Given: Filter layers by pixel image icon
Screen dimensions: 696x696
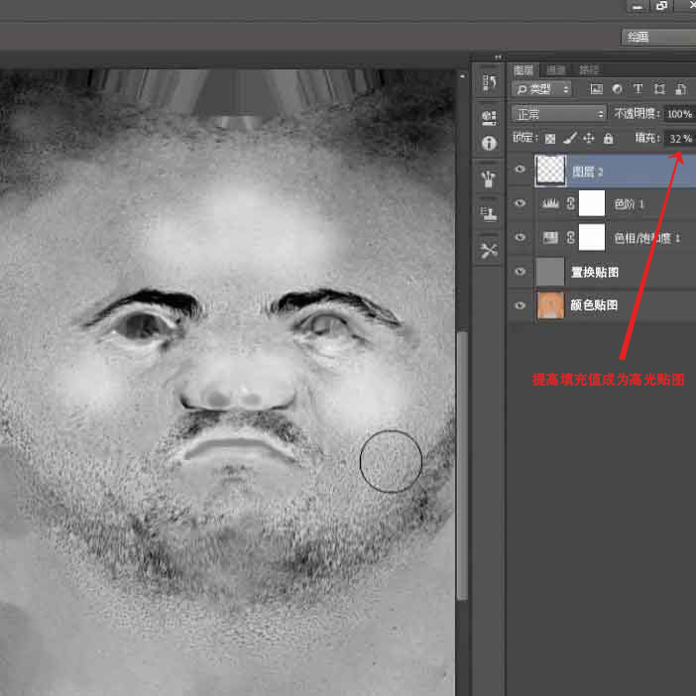Looking at the screenshot, I should point(596,89).
